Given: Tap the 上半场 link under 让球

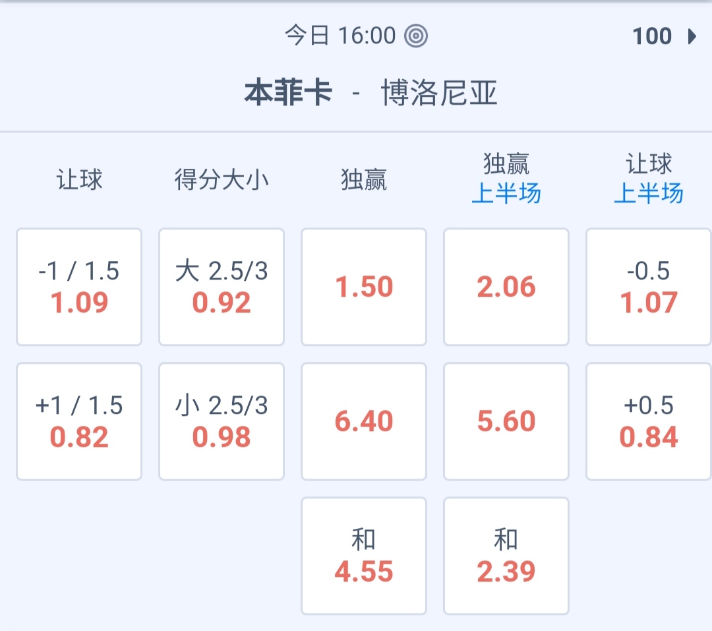Looking at the screenshot, I should 649,195.
